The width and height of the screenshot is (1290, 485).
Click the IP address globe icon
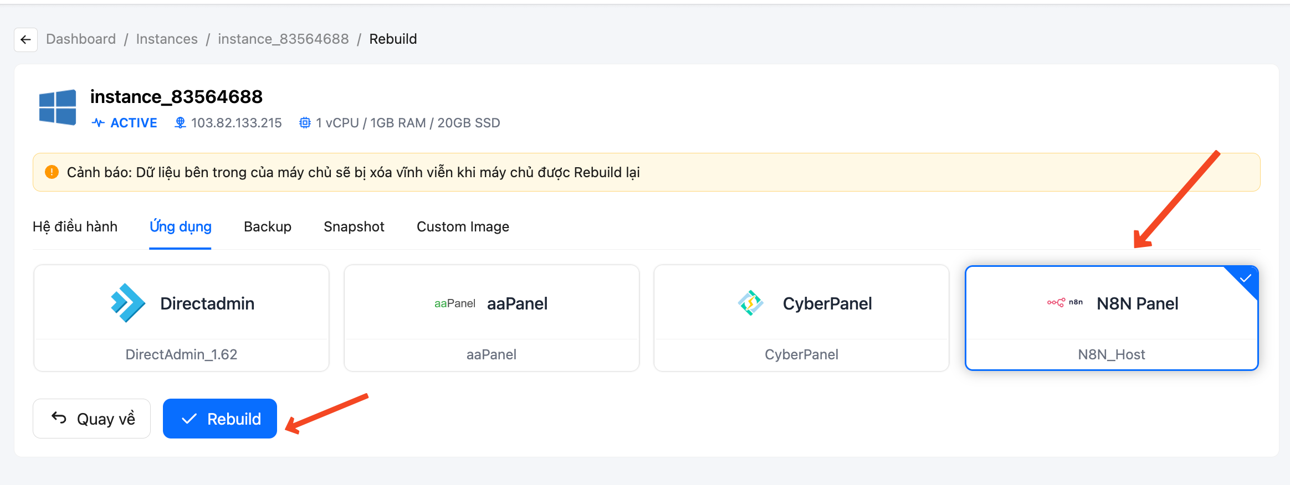pyautogui.click(x=180, y=123)
